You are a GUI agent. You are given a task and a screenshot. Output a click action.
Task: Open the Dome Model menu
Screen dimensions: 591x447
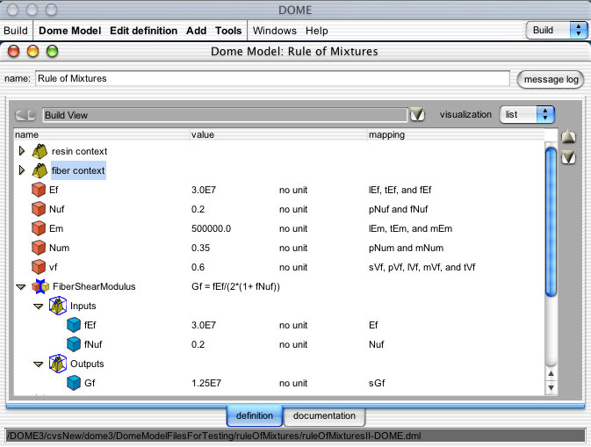tap(69, 31)
